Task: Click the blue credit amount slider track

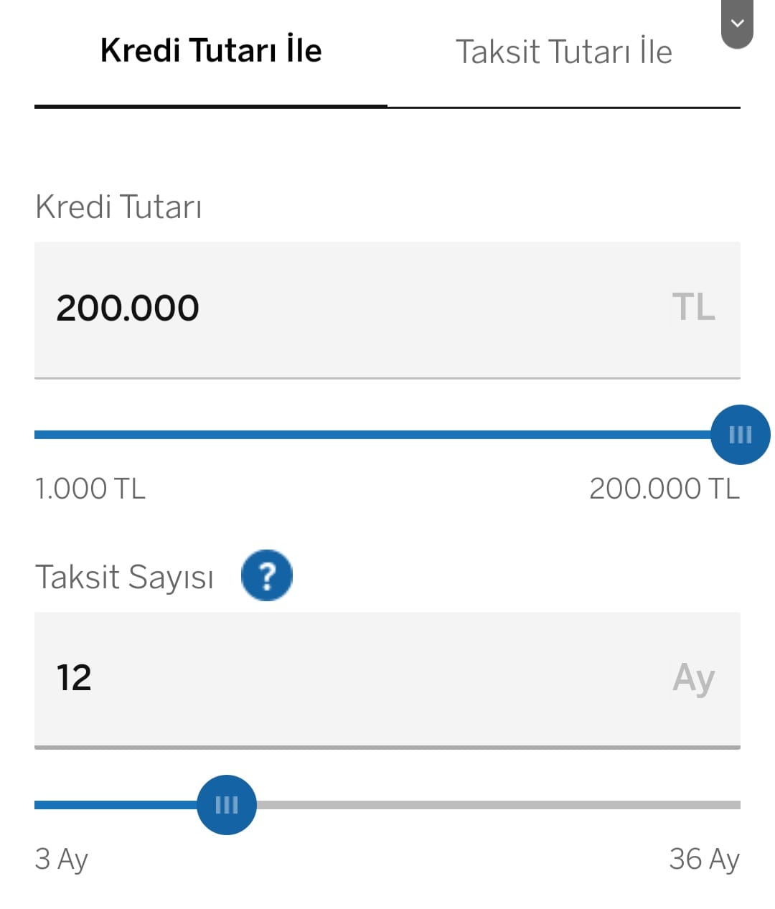Action: [x=372, y=435]
